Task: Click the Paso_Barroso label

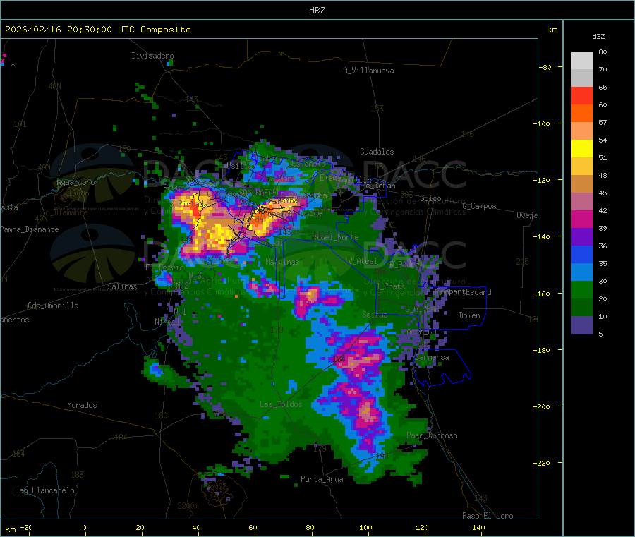Action: 432,435
